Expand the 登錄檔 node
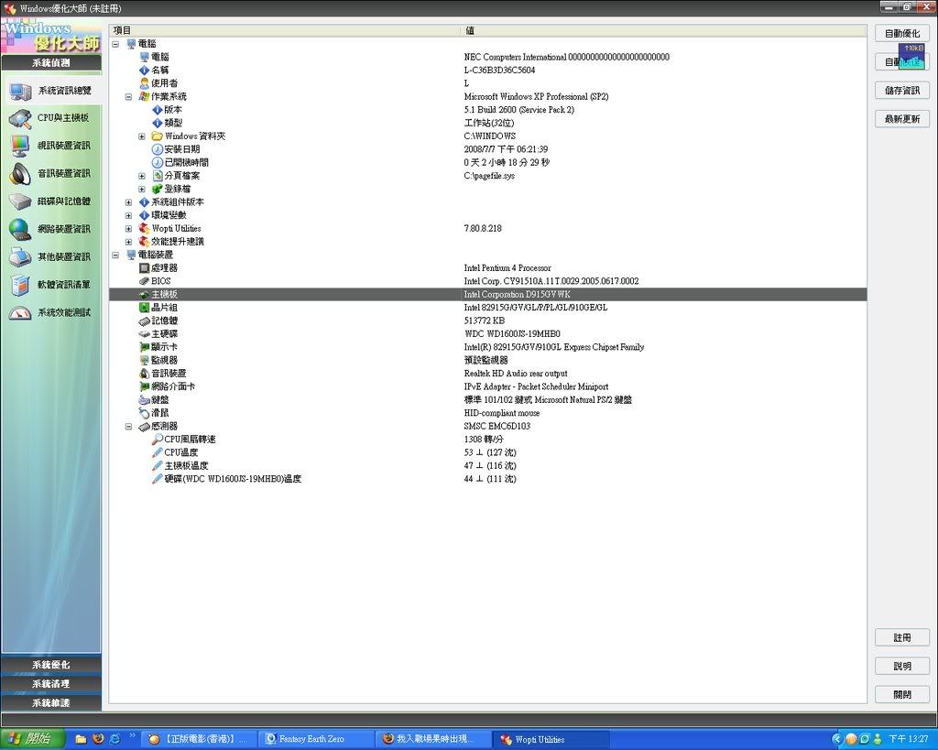Viewport: 938px width, 750px height. (x=142, y=189)
